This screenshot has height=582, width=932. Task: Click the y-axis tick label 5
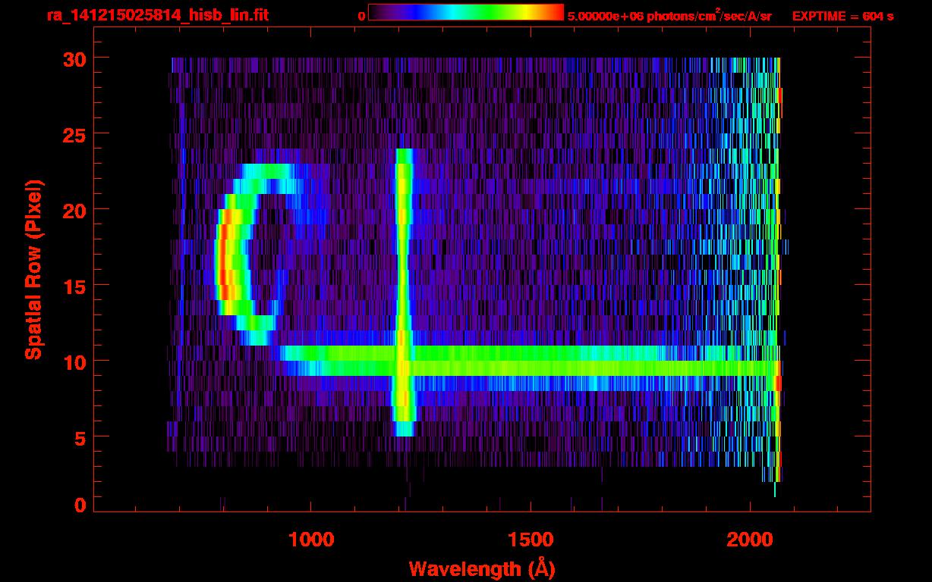tap(80, 437)
